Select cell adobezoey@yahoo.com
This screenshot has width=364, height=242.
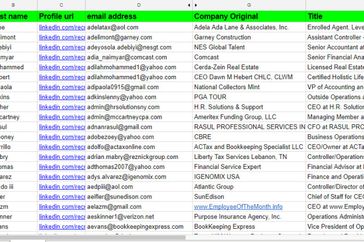pyautogui.click(x=139, y=137)
